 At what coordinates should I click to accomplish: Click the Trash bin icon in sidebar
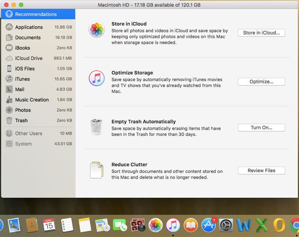click(9, 121)
